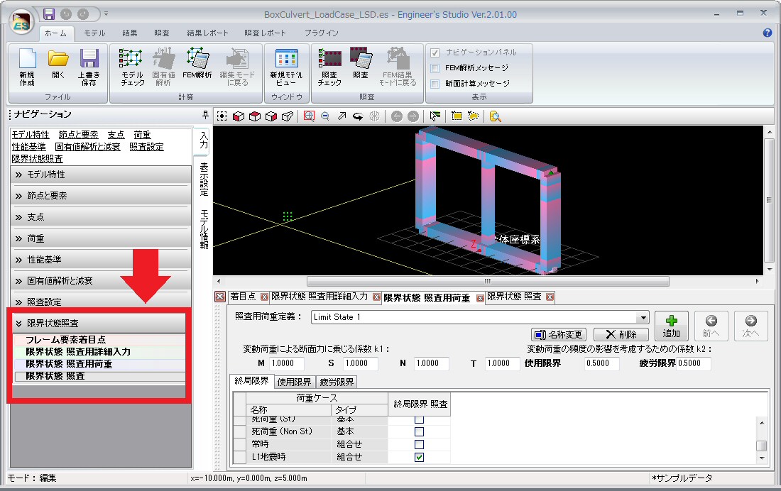Toggle the ナビゲーションパネル checkbox
781x491 pixels.
[435, 53]
